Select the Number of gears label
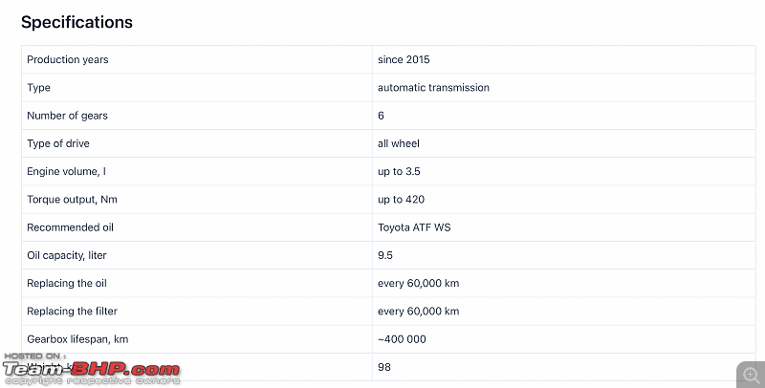Viewport: 765px width, 388px height. (67, 116)
